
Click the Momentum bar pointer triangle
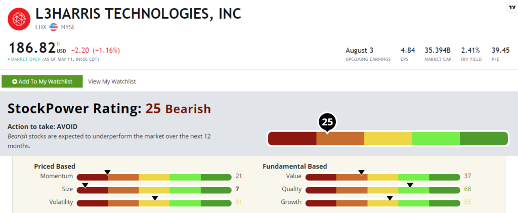click(107, 172)
